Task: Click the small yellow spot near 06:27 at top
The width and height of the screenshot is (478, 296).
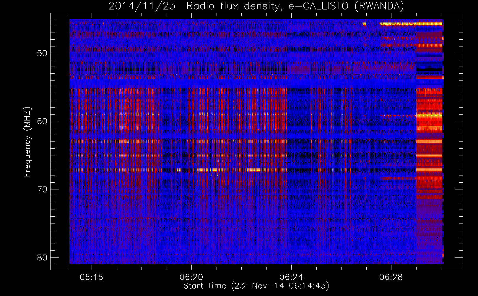Action: click(364, 24)
